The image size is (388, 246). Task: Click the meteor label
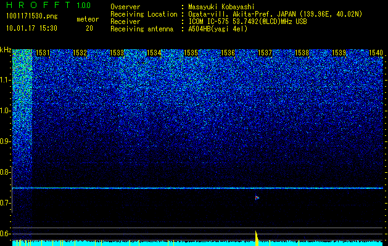click(x=88, y=19)
